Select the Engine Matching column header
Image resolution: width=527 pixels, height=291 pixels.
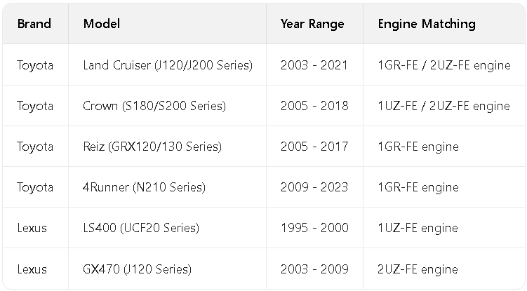tap(427, 24)
